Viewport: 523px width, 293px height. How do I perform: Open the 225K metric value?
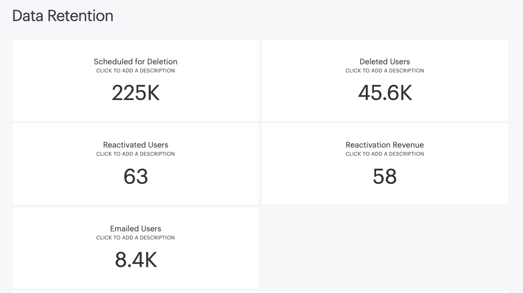point(136,93)
